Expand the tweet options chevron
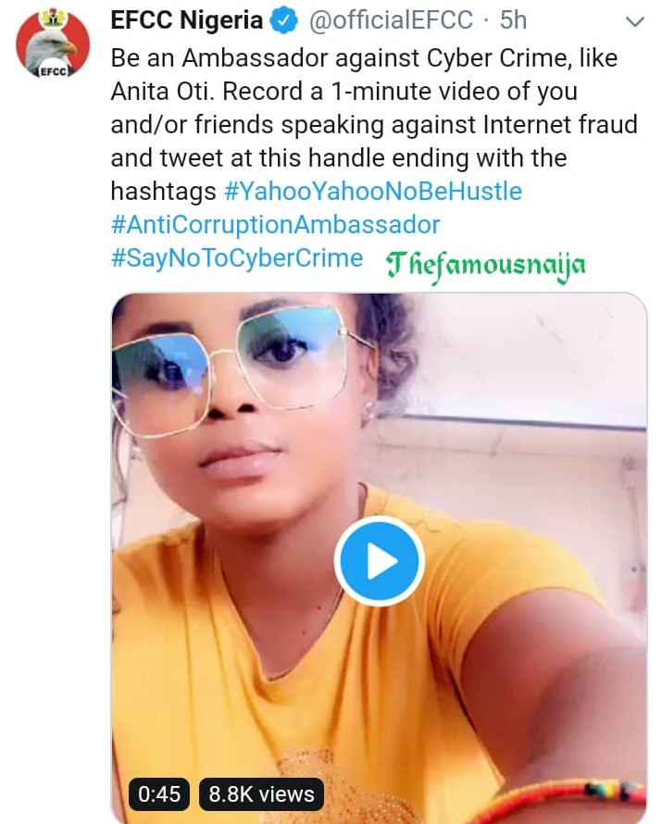The width and height of the screenshot is (662, 824). pos(634,21)
